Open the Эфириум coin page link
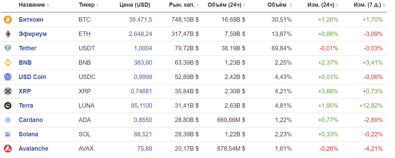Image resolution: width=395 pixels, height=158 pixels. point(33,34)
